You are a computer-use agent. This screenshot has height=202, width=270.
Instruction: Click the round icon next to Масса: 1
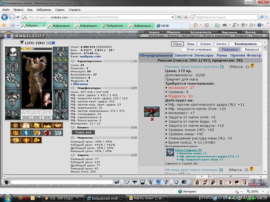[x=252, y=66]
